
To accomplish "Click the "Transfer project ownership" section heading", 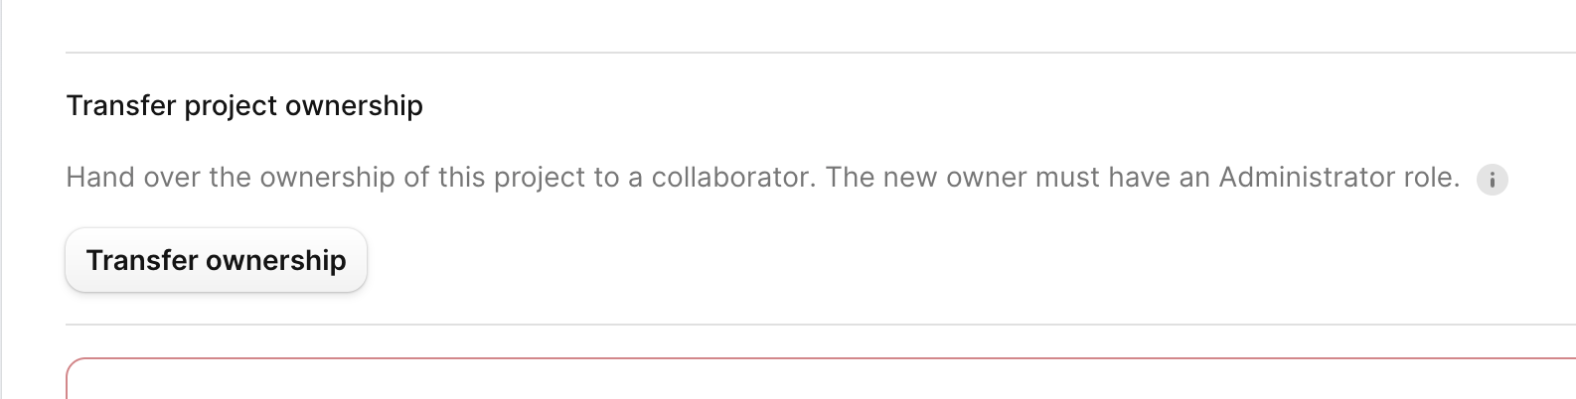I will point(244,105).
